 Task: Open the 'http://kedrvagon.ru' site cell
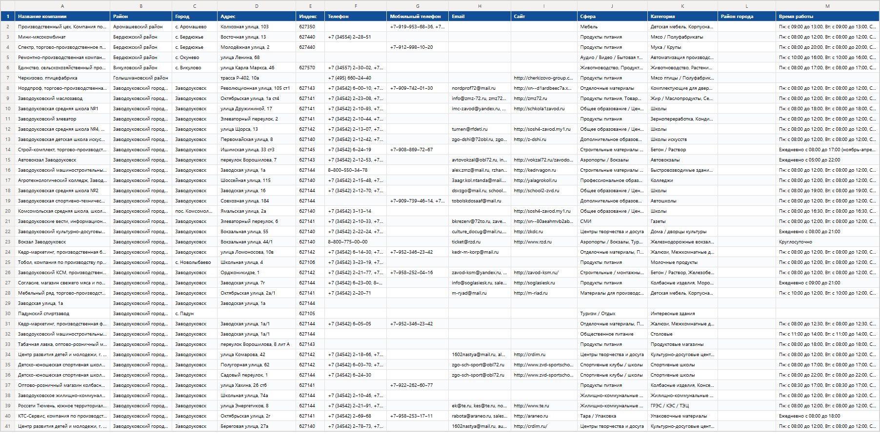(x=544, y=170)
